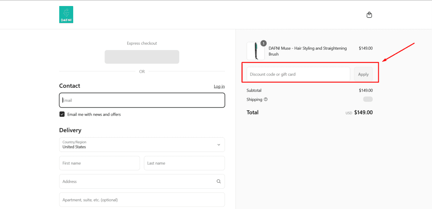
Task: Open the Country/Region dropdown
Action: pyautogui.click(x=142, y=145)
